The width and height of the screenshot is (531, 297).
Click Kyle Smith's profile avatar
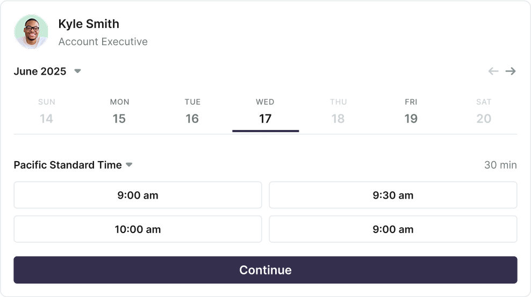(31, 32)
